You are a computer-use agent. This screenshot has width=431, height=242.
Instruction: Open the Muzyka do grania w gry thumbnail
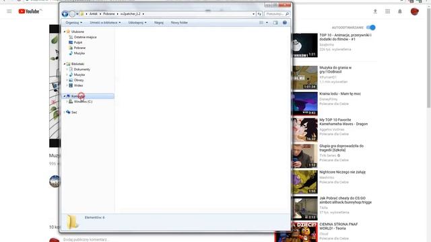click(304, 78)
